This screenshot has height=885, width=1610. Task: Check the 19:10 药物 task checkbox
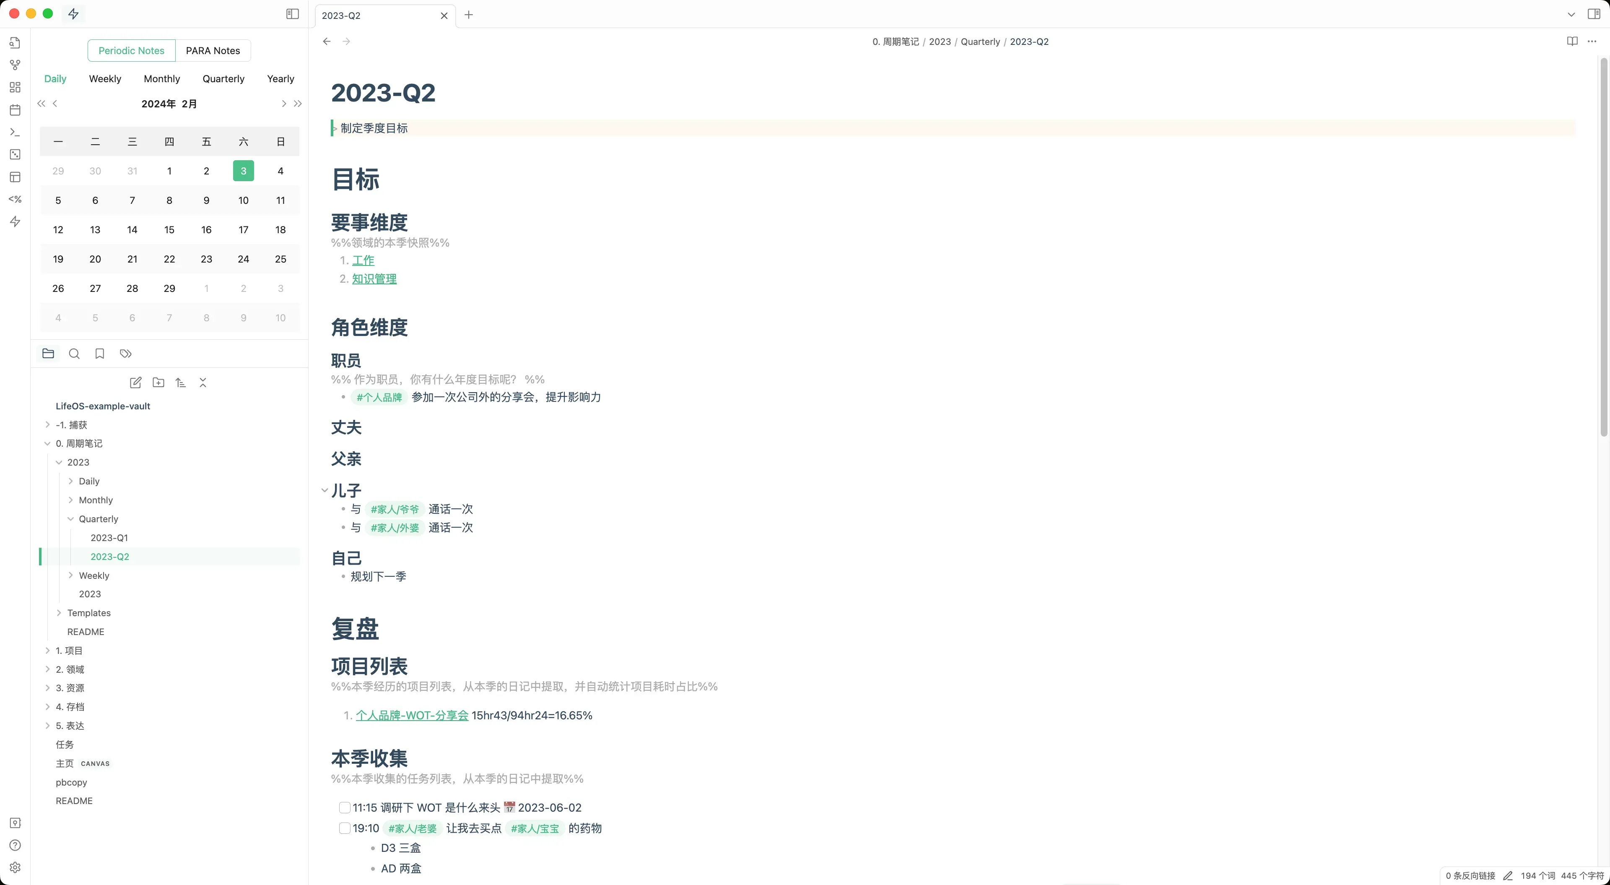(x=344, y=829)
